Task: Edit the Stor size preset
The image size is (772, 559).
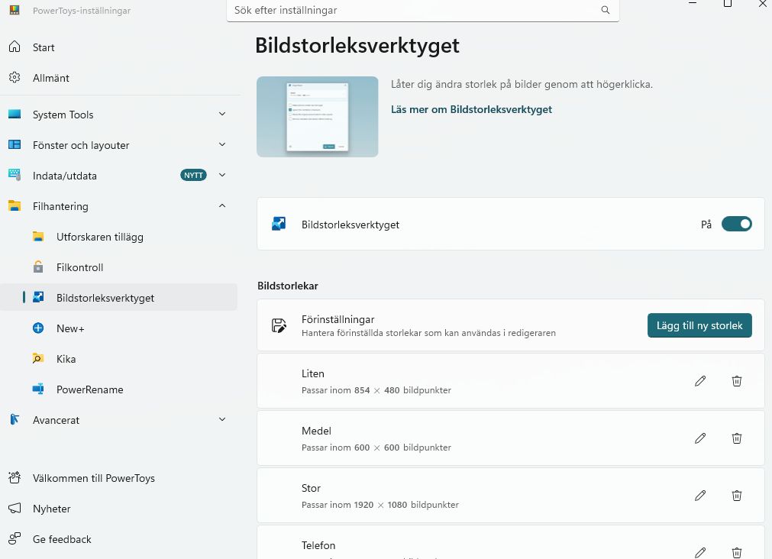Action: (700, 495)
